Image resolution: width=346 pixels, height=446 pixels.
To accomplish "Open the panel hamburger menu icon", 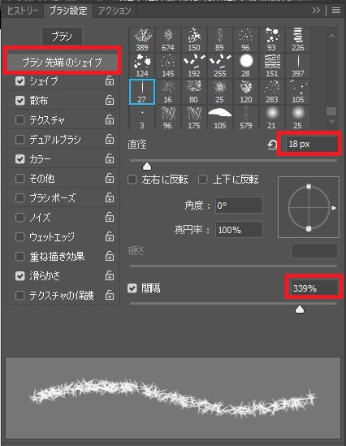I will pyautogui.click(x=336, y=11).
